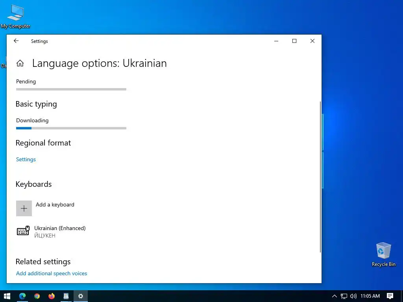Viewport: 403px width, 302px height.
Task: Click the Related settings heading
Action: [x=43, y=261]
